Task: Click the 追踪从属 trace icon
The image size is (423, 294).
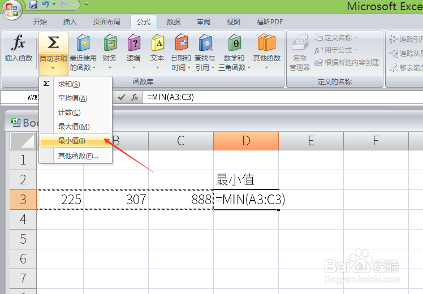Action: (x=394, y=53)
